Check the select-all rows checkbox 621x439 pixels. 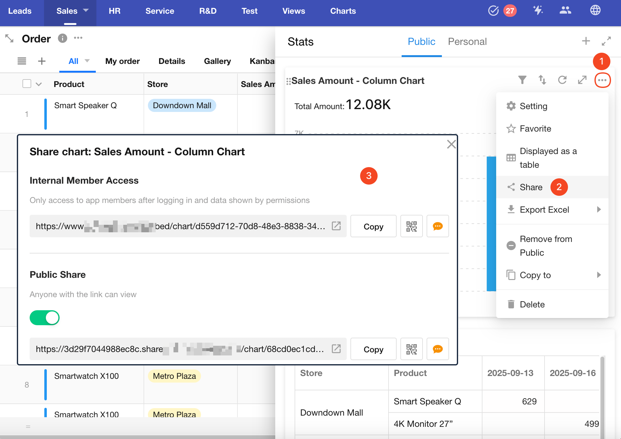click(x=27, y=84)
